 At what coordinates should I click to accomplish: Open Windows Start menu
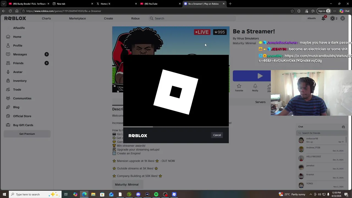coord(4,194)
